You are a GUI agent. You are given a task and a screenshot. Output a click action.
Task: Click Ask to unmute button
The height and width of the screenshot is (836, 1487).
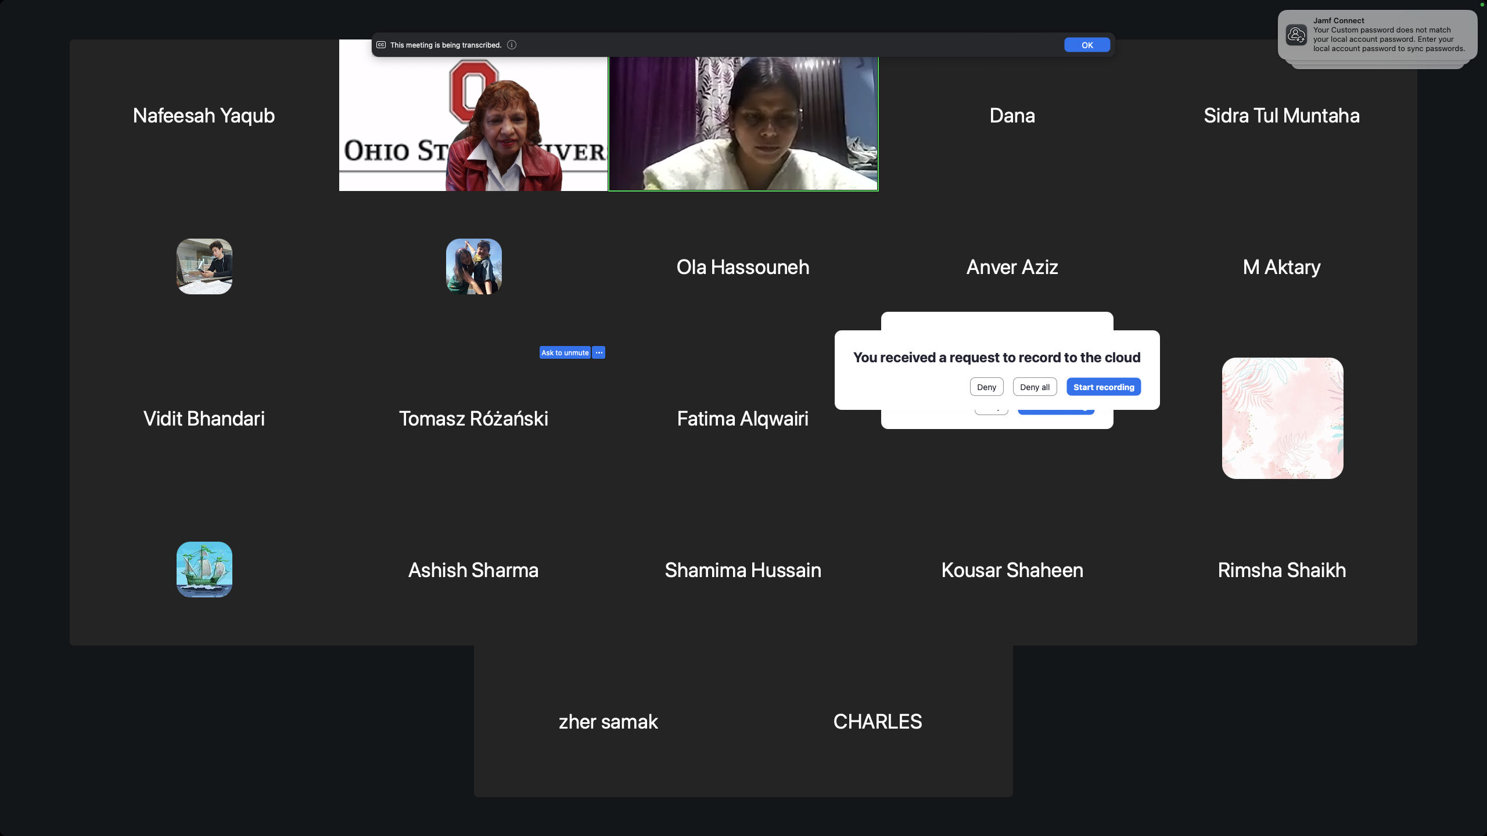(x=565, y=352)
